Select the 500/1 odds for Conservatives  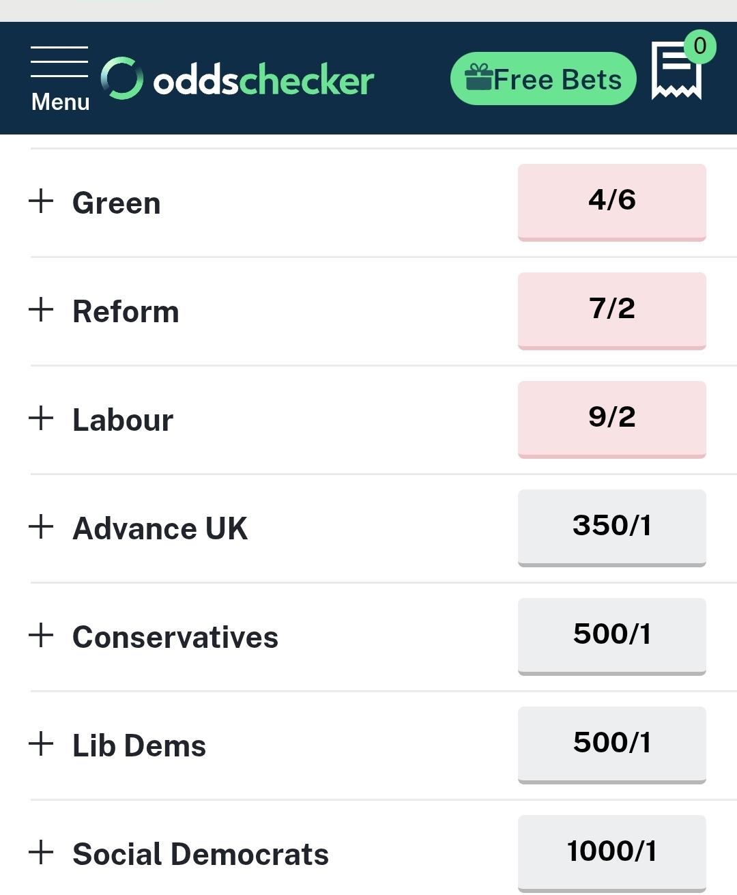[x=611, y=636]
